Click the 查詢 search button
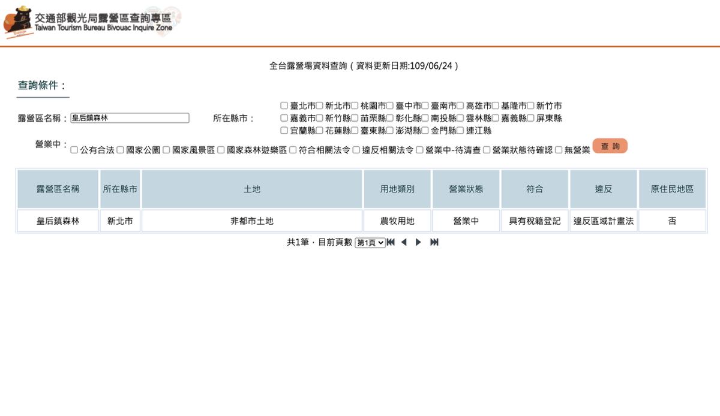This screenshot has height=416, width=720. [610, 146]
